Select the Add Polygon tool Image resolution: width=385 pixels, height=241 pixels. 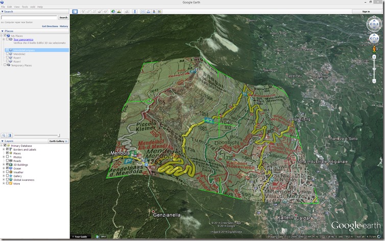point(89,12)
